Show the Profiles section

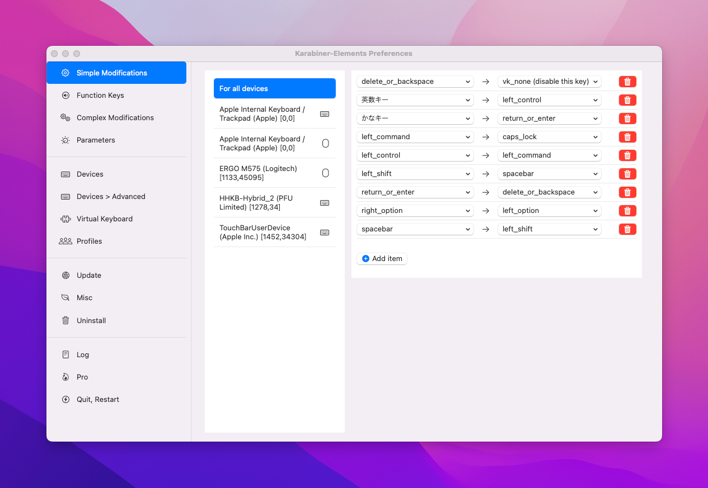[116, 241]
